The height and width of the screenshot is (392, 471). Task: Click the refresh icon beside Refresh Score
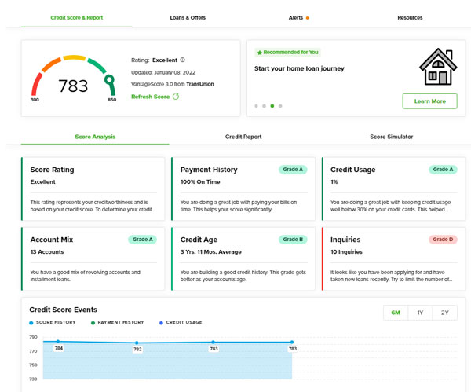pos(176,97)
